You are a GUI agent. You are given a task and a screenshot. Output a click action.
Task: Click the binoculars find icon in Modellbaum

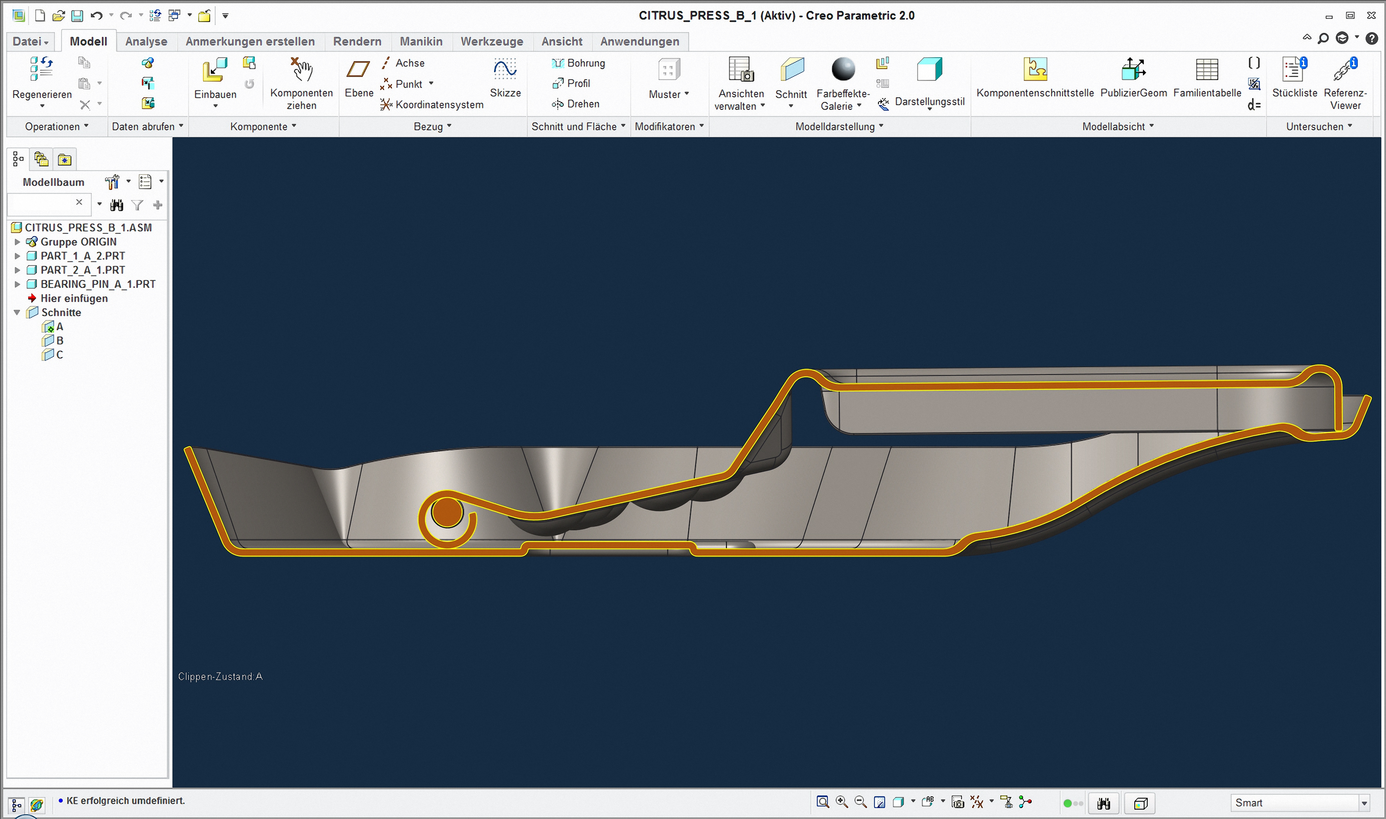[x=116, y=205]
